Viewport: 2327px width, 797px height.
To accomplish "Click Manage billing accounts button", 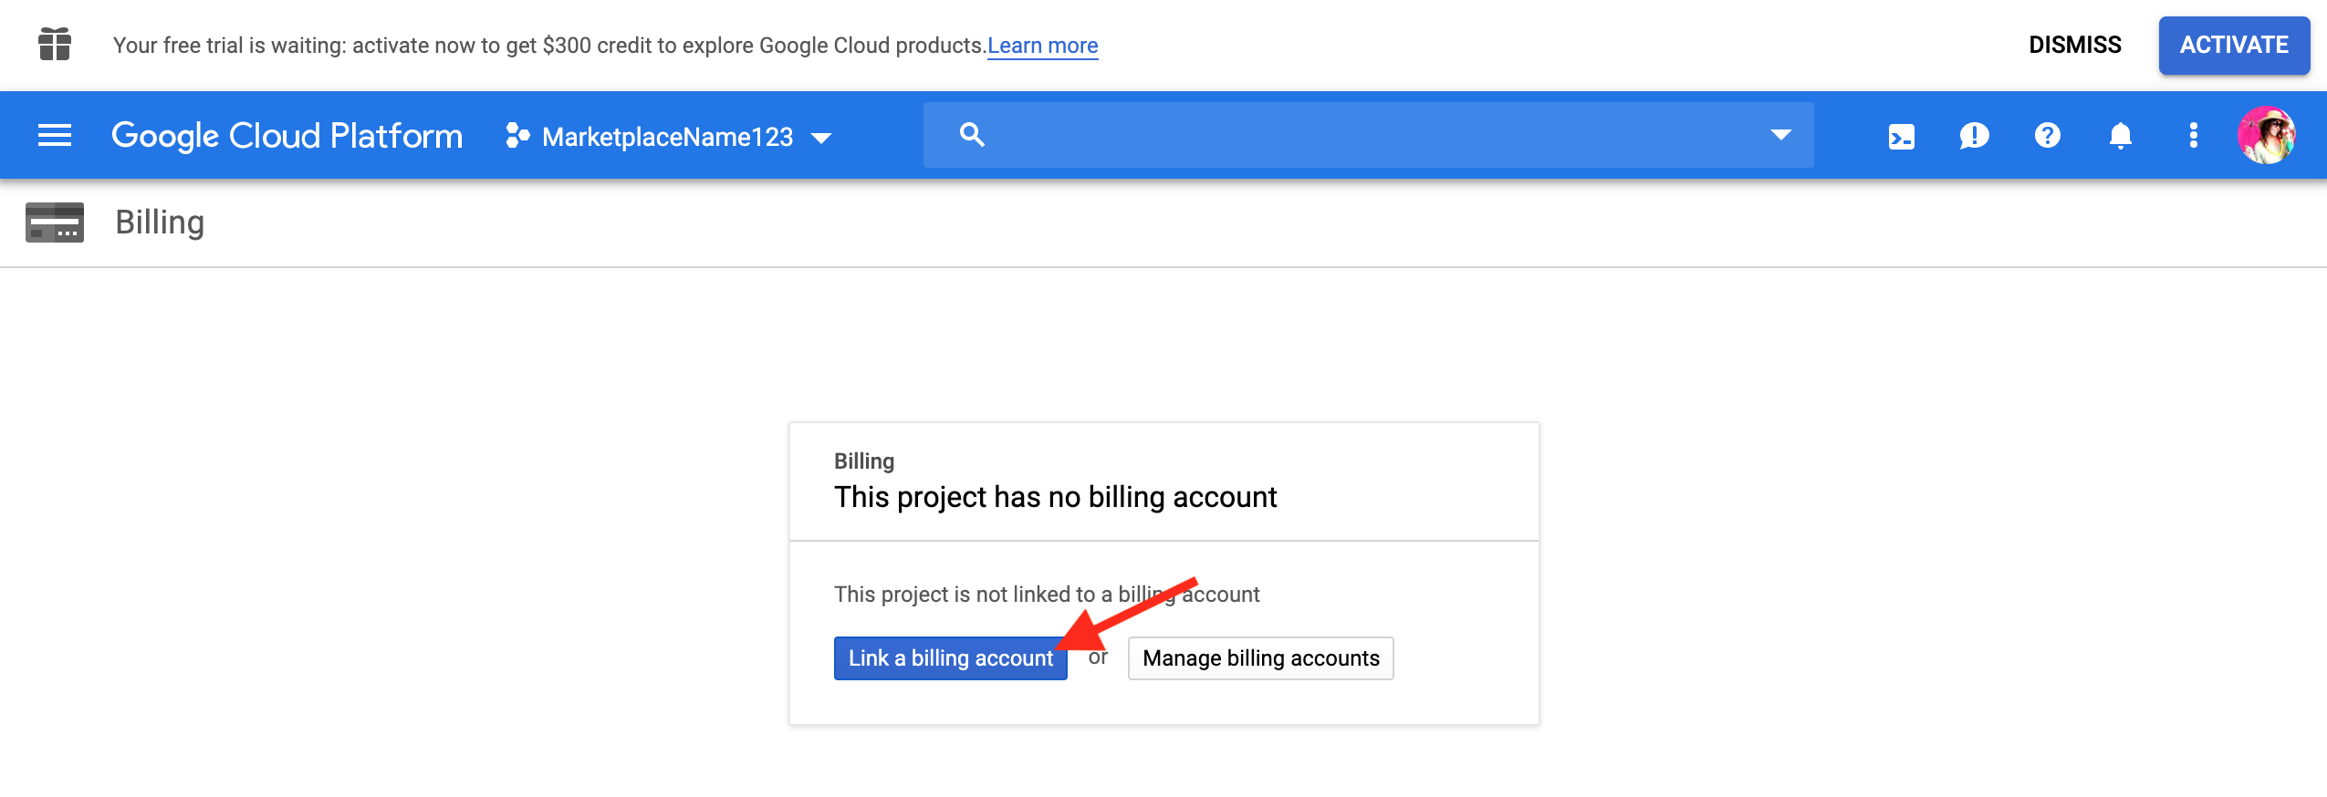I will pos(1260,658).
